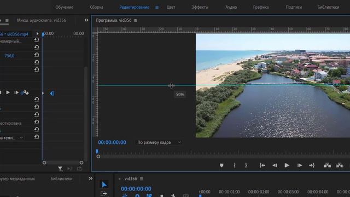Reset the темн... dropdown parameter

[37, 137]
